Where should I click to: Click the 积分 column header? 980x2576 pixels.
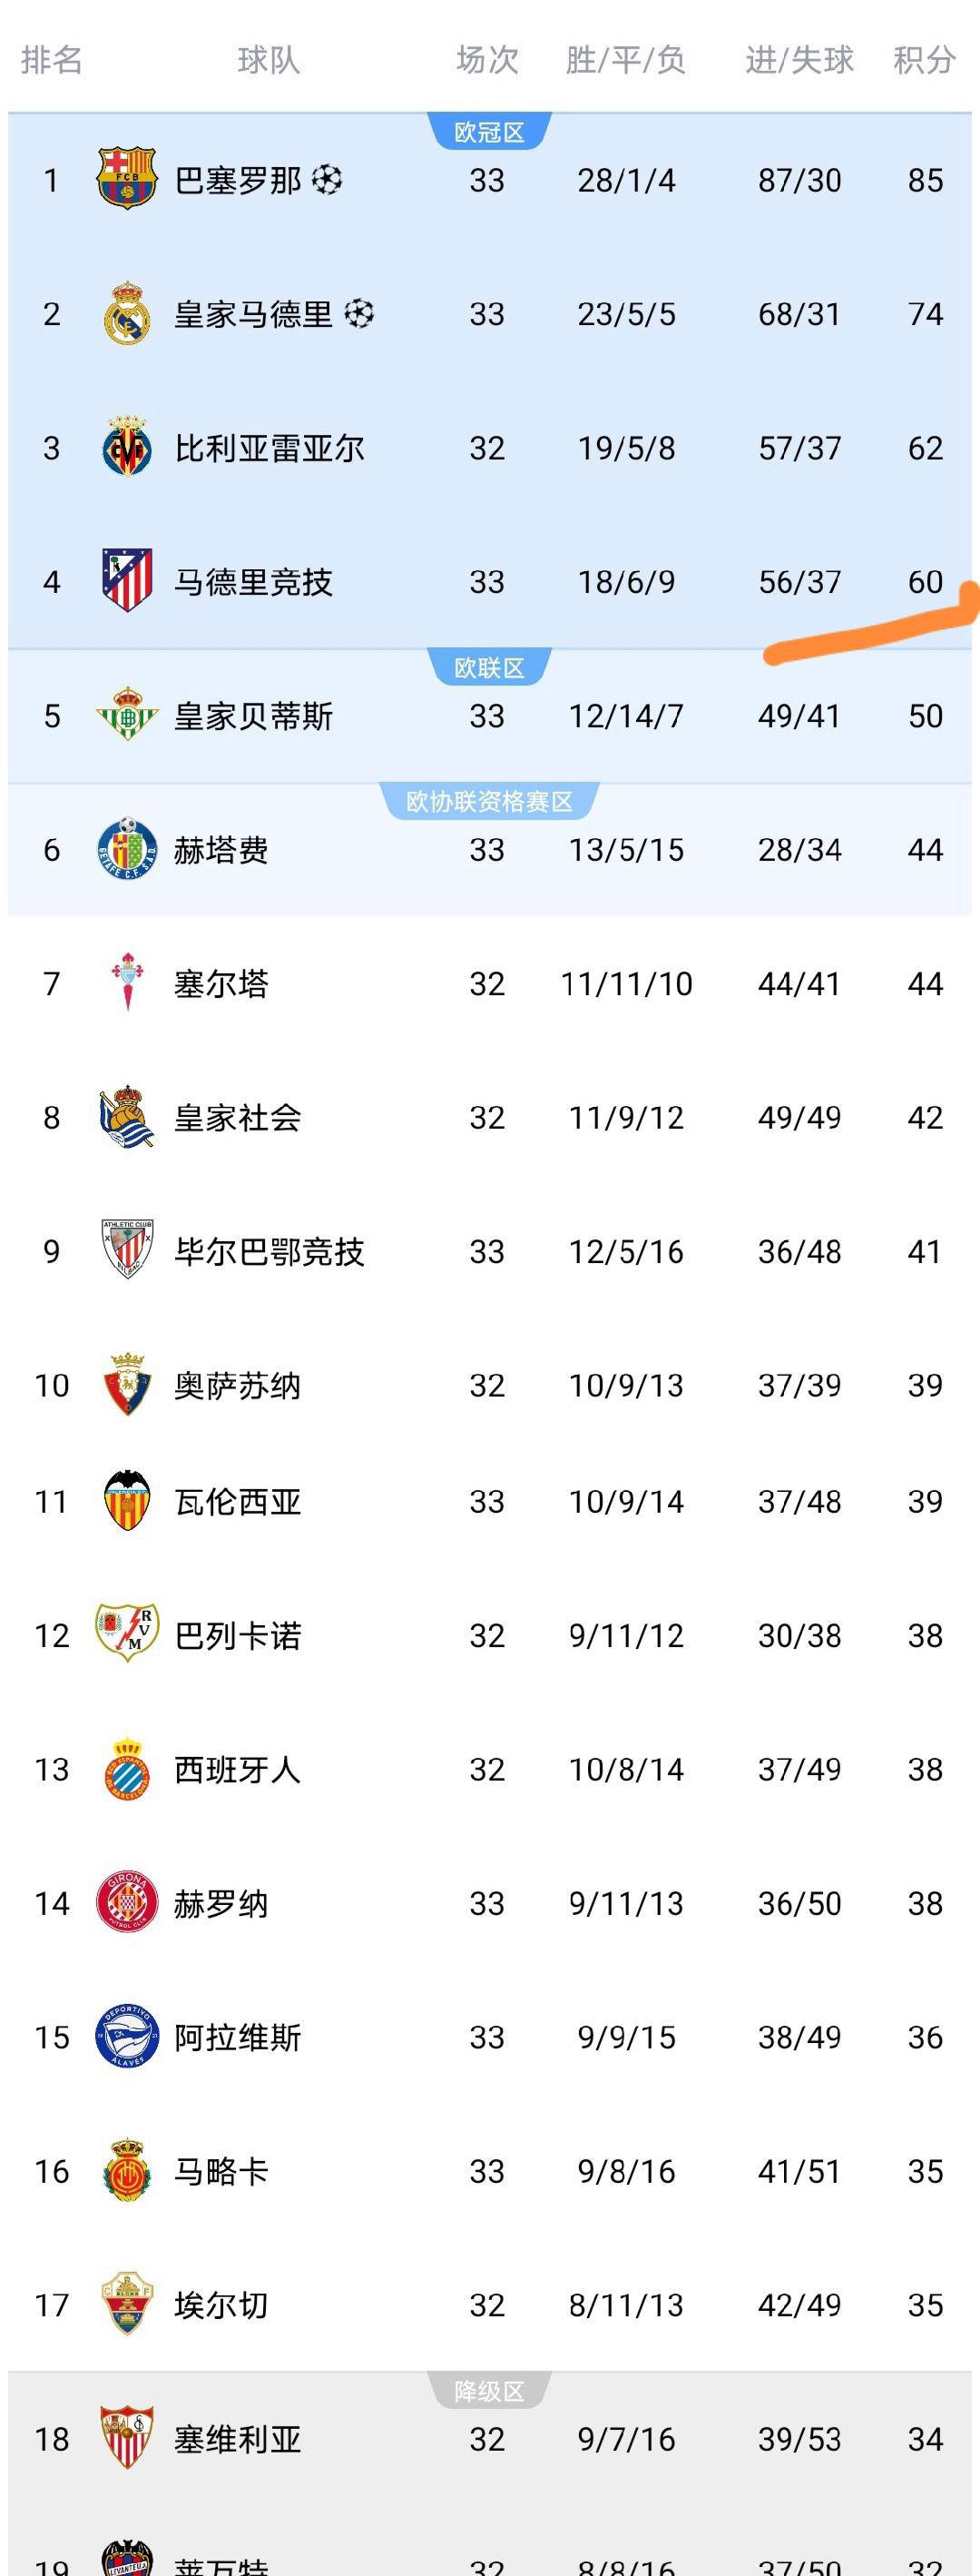[x=924, y=60]
